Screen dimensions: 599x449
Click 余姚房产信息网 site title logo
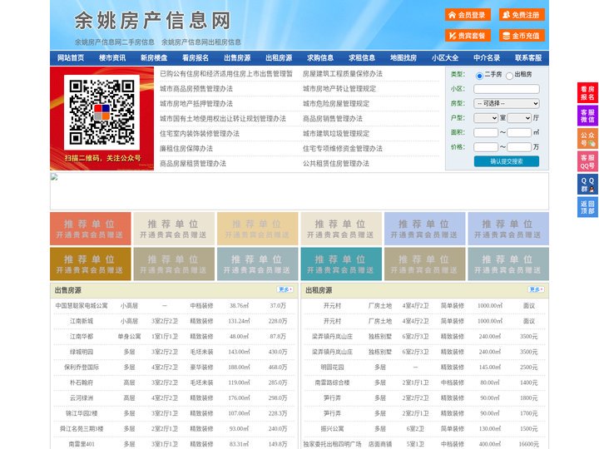pyautogui.click(x=152, y=21)
